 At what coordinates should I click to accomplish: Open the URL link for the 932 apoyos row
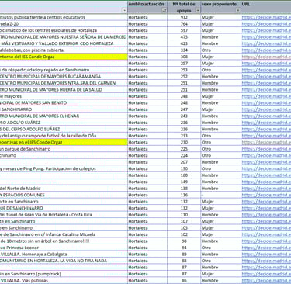(x=266, y=17)
